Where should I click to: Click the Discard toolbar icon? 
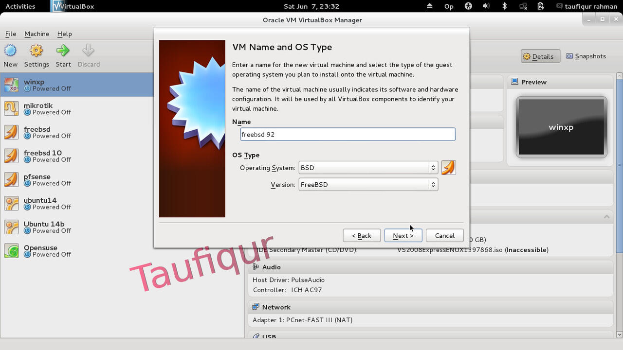click(x=89, y=51)
